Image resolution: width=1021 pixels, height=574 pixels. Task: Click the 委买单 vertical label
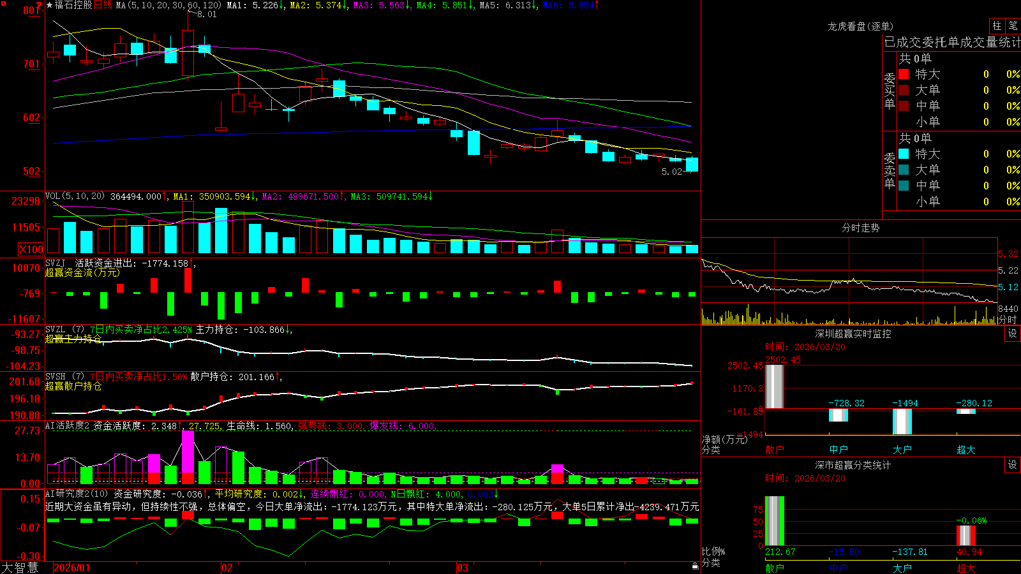tap(890, 91)
